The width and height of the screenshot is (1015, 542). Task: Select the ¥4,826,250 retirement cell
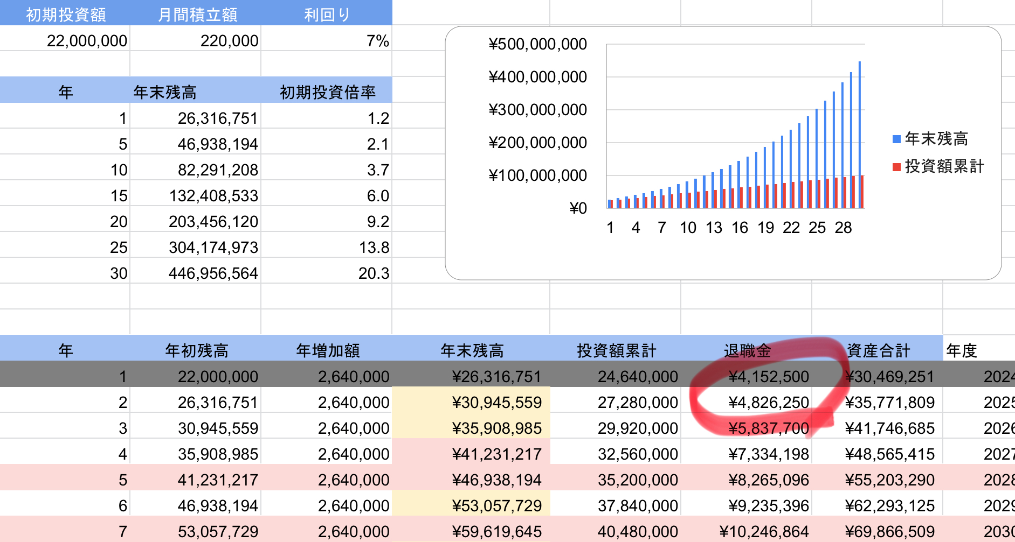click(x=768, y=403)
